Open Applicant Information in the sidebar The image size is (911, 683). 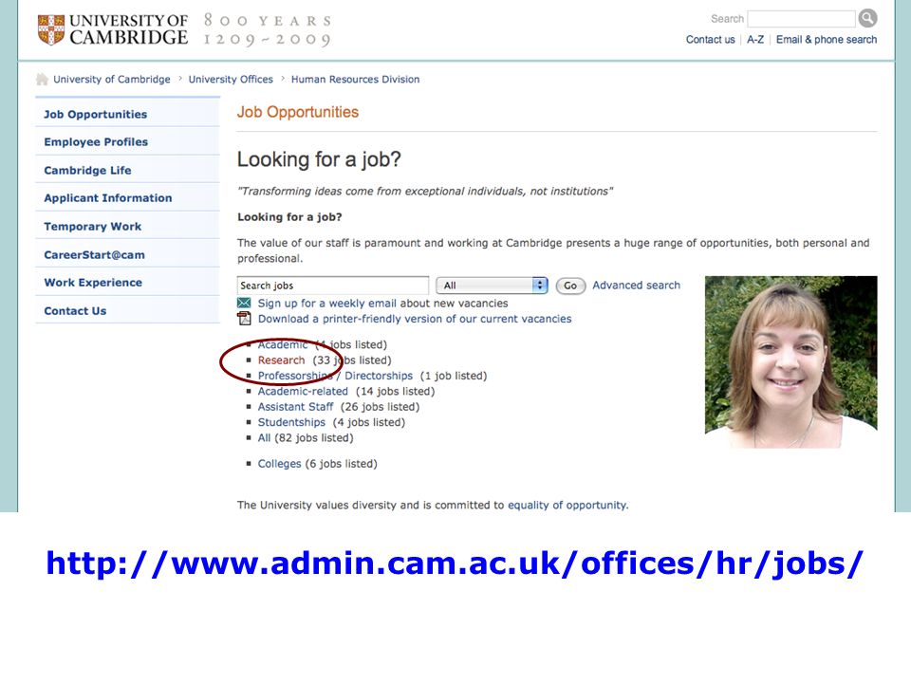click(x=127, y=198)
